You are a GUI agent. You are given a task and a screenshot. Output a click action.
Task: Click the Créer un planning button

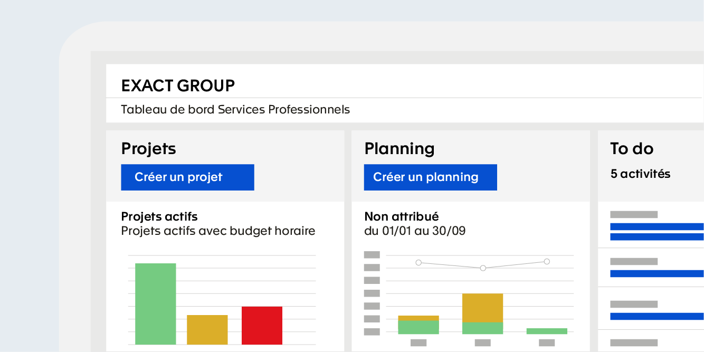coord(430,177)
